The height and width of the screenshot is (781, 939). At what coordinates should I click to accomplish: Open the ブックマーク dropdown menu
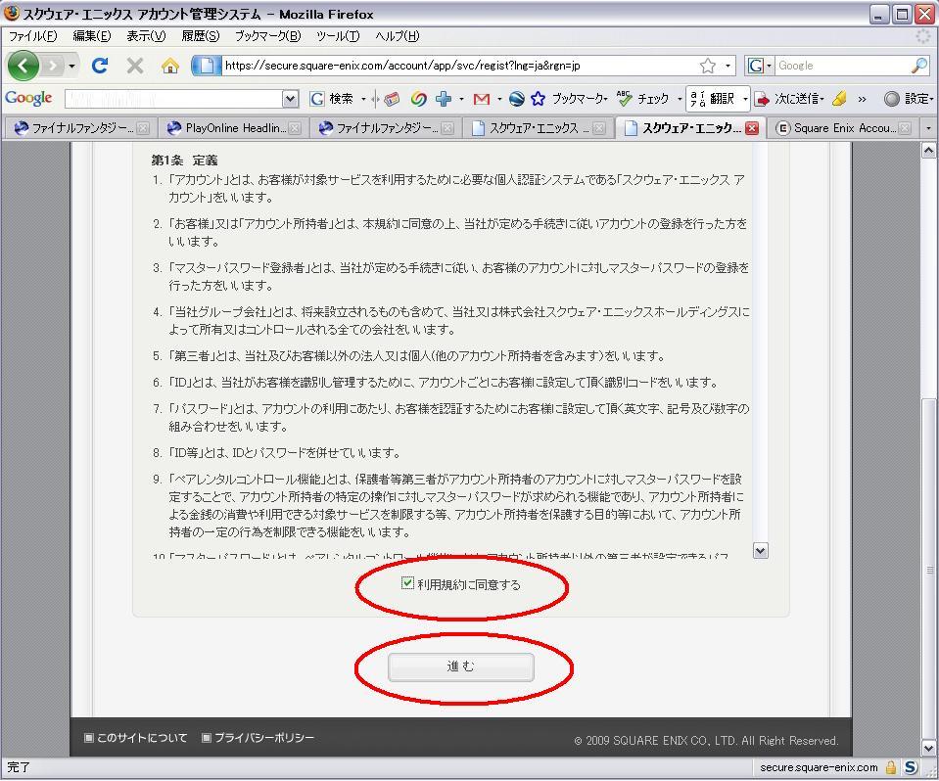point(579,99)
